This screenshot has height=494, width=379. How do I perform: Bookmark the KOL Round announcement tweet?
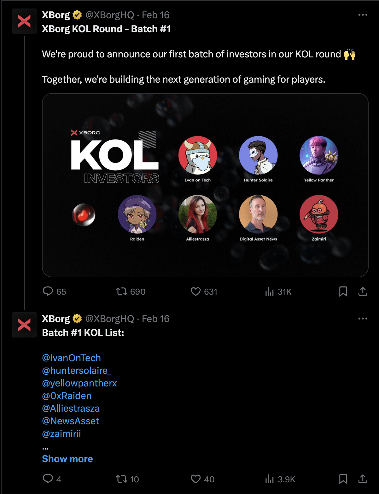point(343,291)
